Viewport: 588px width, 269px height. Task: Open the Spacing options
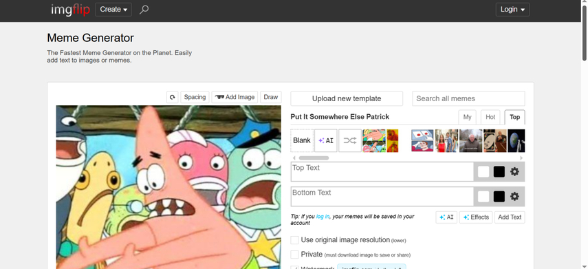click(x=195, y=97)
